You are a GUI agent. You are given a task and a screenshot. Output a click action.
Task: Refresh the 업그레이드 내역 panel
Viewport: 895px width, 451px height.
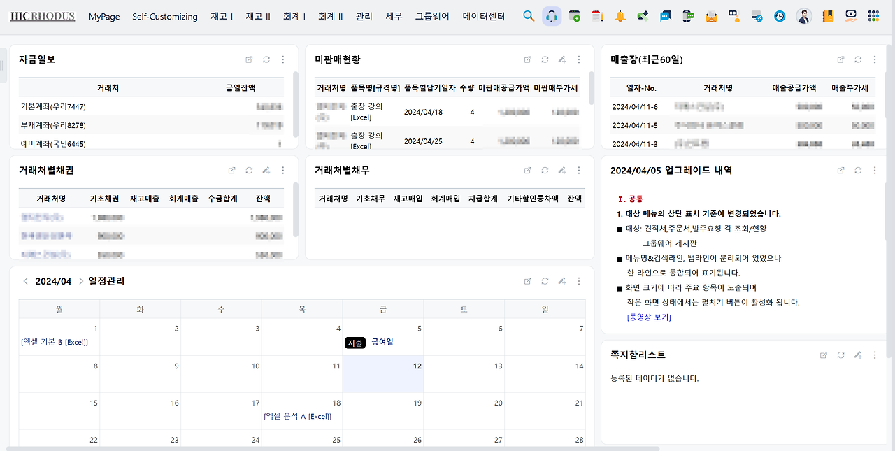tap(858, 170)
